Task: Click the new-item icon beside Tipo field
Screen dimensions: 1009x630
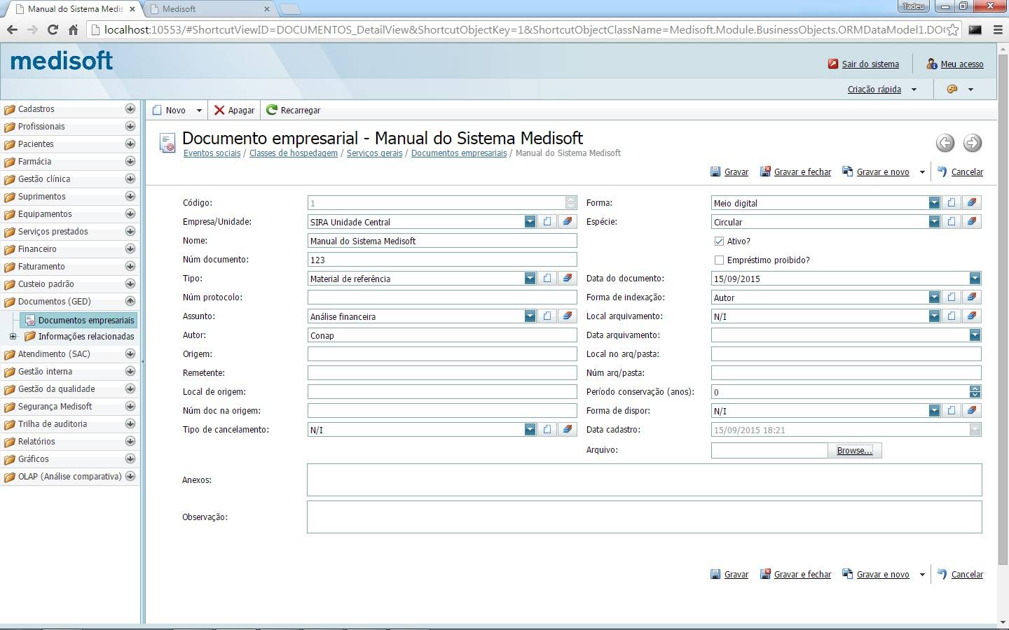Action: point(548,278)
